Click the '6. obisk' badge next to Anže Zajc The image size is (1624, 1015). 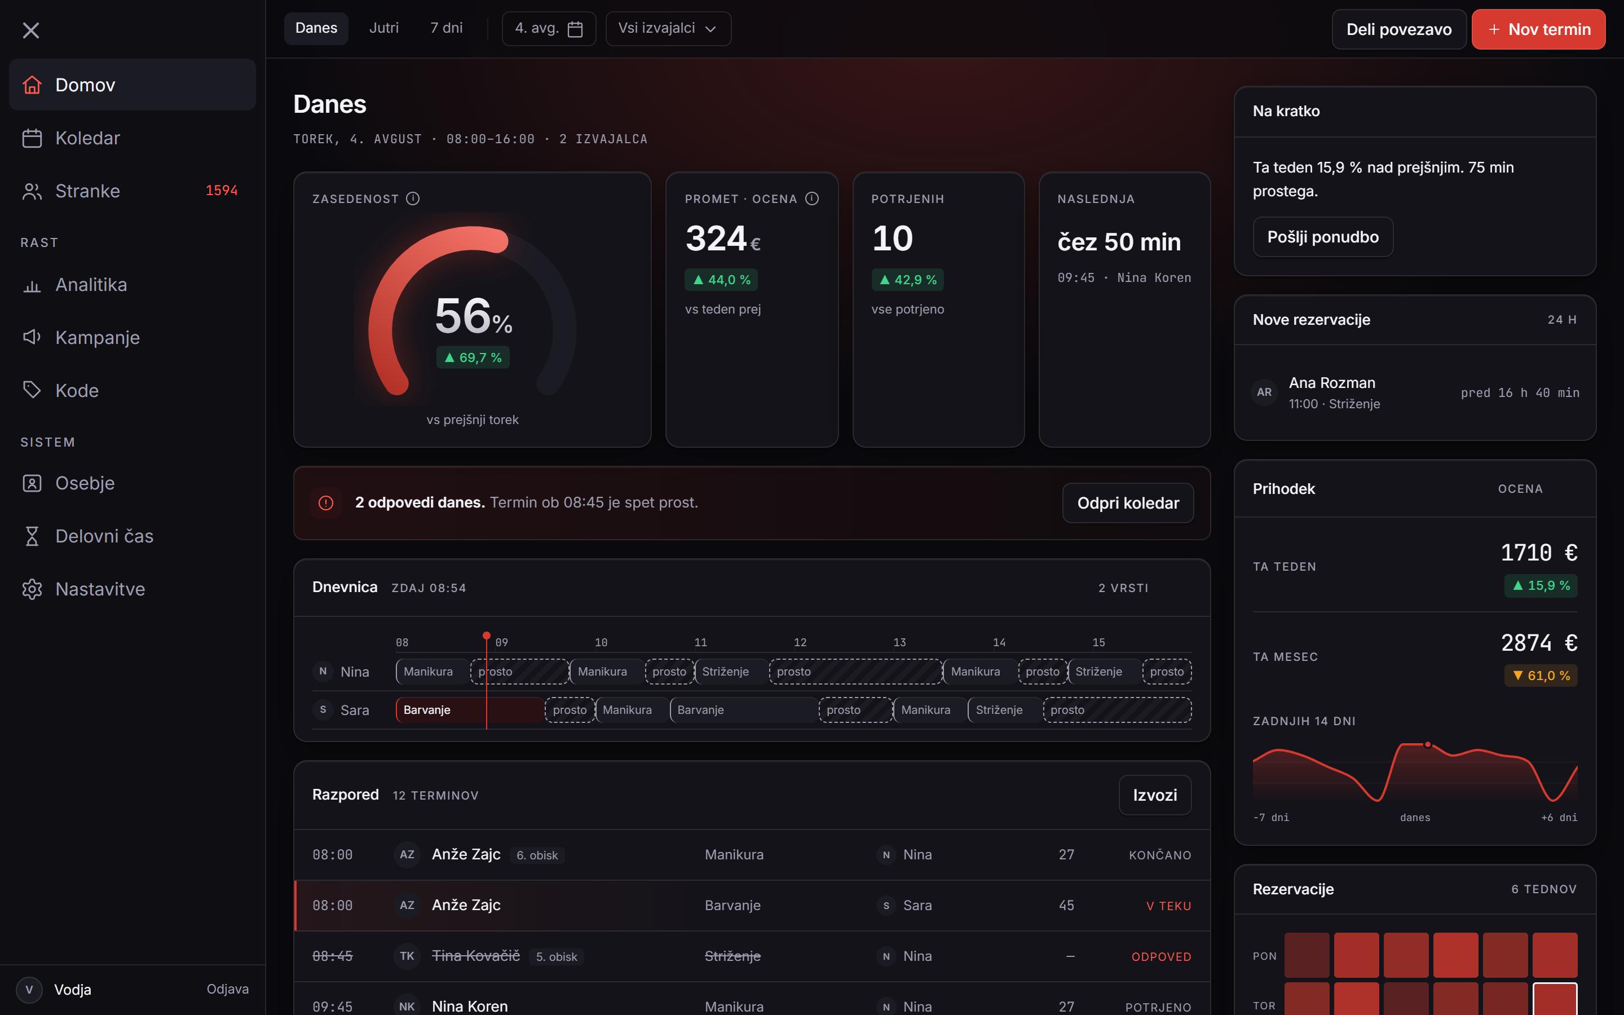pyautogui.click(x=537, y=855)
